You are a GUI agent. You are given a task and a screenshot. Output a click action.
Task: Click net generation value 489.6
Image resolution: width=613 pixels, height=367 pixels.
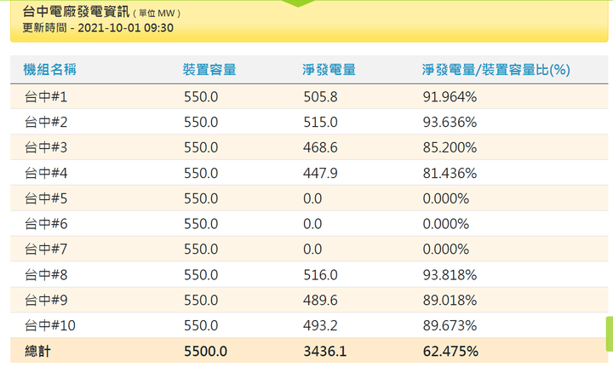pos(321,301)
